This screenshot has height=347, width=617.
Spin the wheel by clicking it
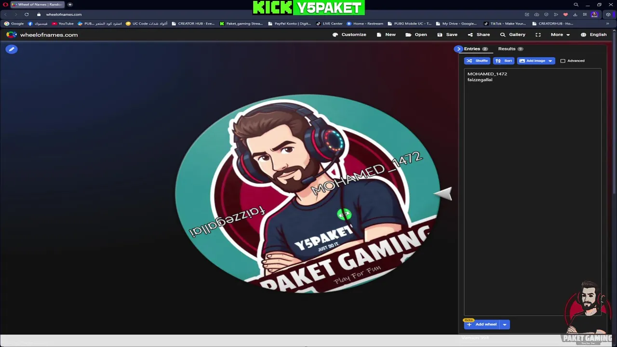(307, 193)
